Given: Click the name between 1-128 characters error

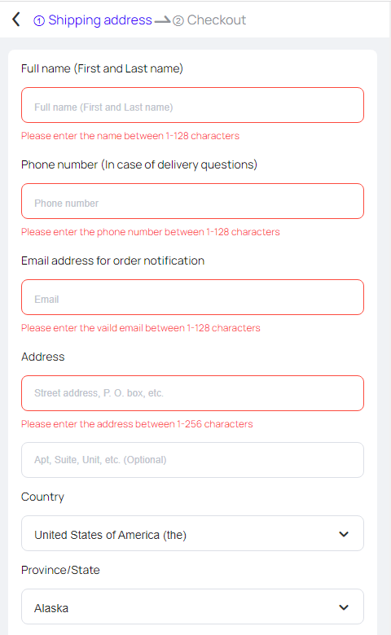Looking at the screenshot, I should pyautogui.click(x=130, y=136).
